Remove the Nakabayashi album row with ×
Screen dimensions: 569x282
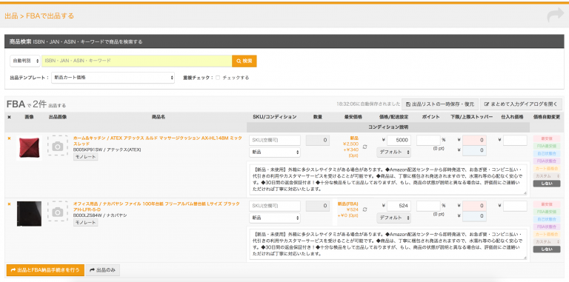(9, 204)
